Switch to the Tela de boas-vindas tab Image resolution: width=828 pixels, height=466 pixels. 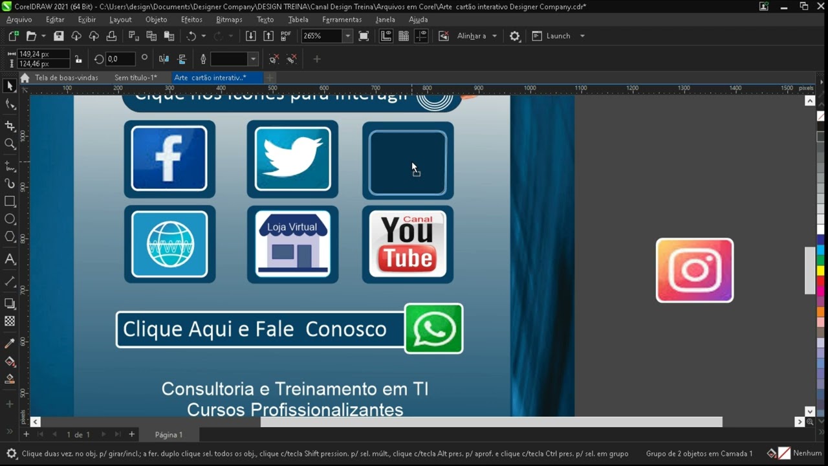66,78
